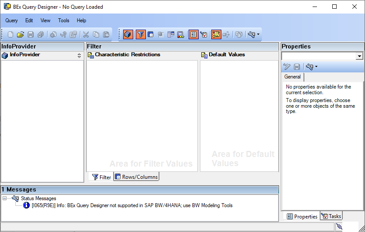Click the Copy toolbar icon
Image resolution: width=365 pixels, height=232 pixels.
point(96,34)
